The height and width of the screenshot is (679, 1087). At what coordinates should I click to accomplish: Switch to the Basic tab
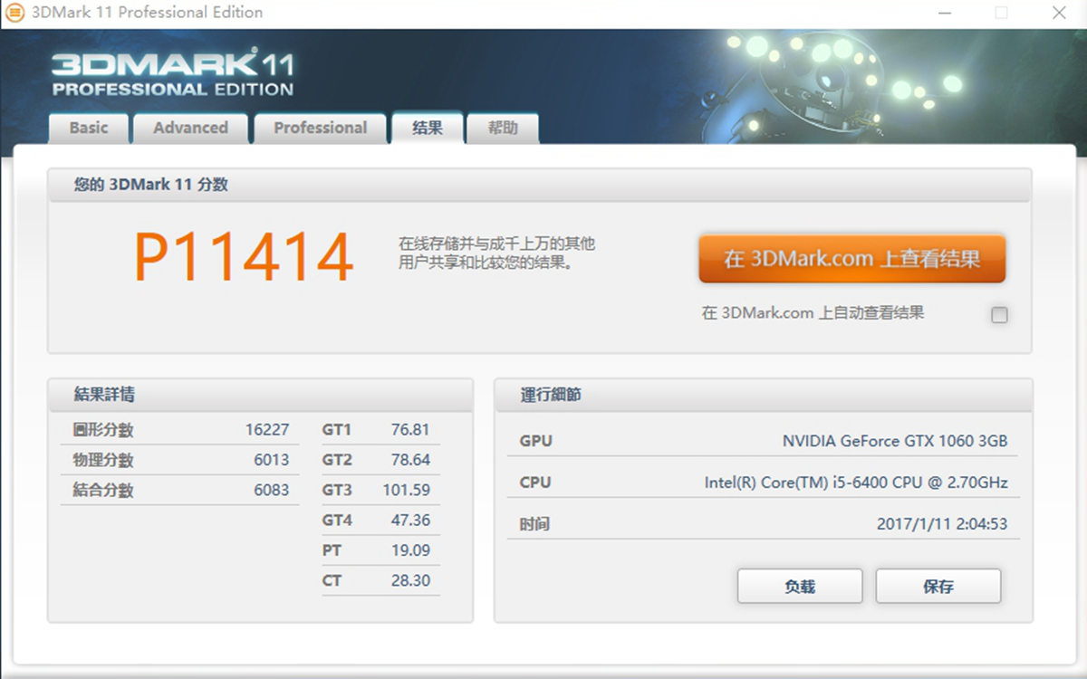coord(88,128)
